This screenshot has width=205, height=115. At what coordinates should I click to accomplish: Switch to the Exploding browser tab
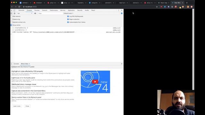(x=80, y=3)
